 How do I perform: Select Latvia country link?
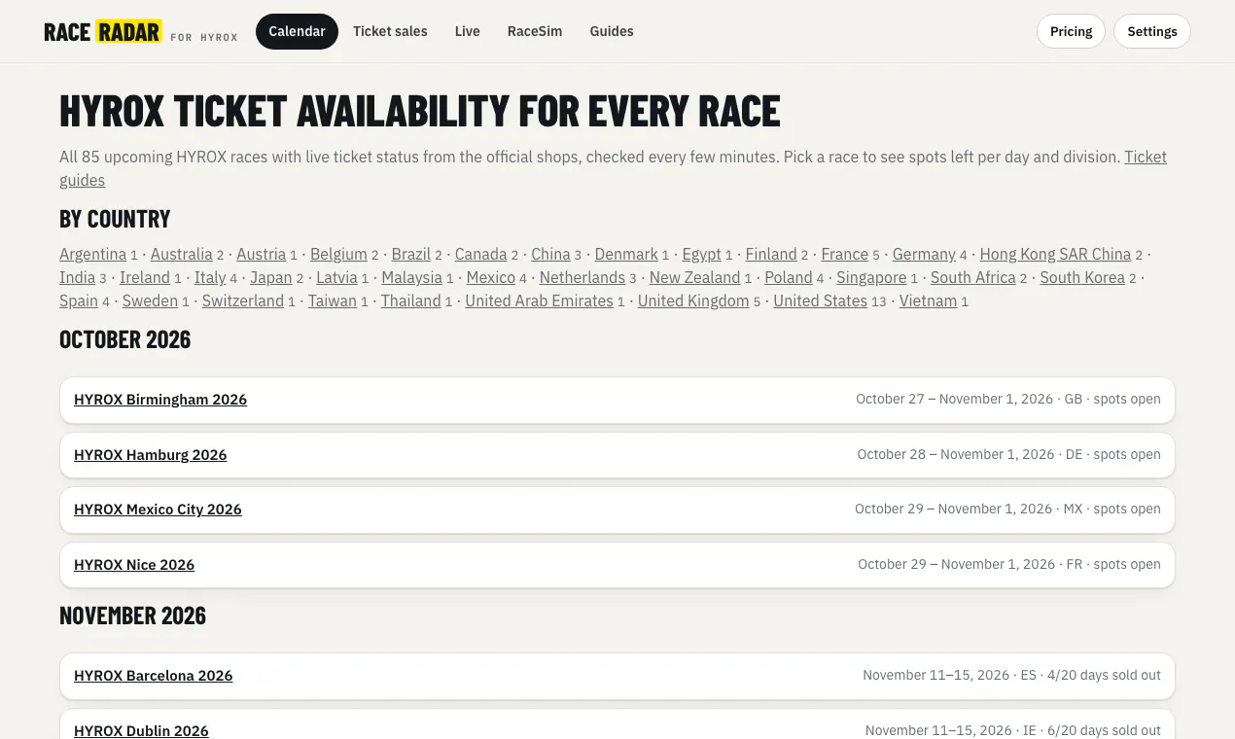coord(337,277)
